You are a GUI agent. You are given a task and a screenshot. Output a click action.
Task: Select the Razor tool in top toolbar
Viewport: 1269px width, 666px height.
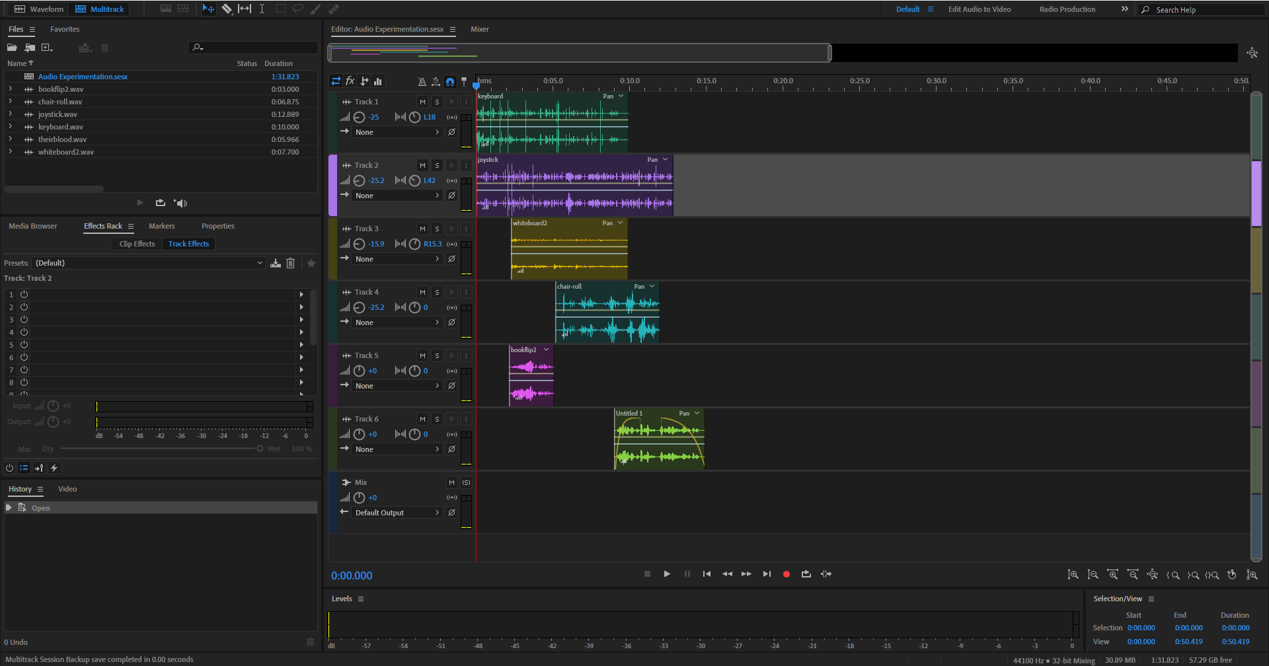[227, 9]
